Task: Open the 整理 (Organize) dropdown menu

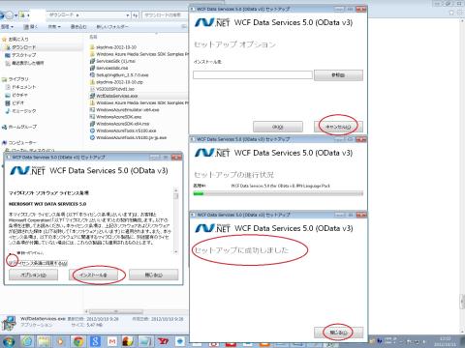Action: (7, 27)
